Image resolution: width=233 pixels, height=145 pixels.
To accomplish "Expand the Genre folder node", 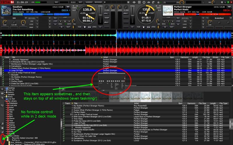I will [6, 118].
